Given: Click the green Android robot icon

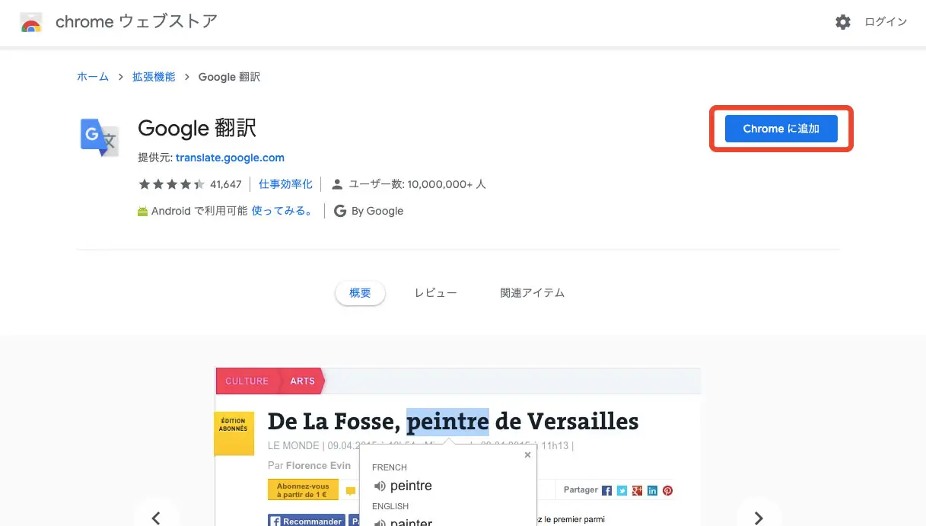Looking at the screenshot, I should pyautogui.click(x=142, y=212).
